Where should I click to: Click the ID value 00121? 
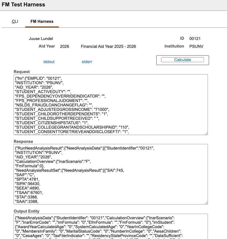pyautogui.click(x=195, y=39)
